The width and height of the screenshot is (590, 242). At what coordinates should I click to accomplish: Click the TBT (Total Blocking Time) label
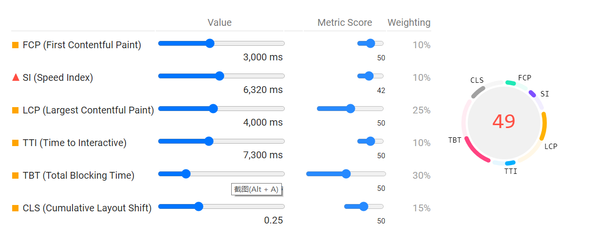[78, 176]
